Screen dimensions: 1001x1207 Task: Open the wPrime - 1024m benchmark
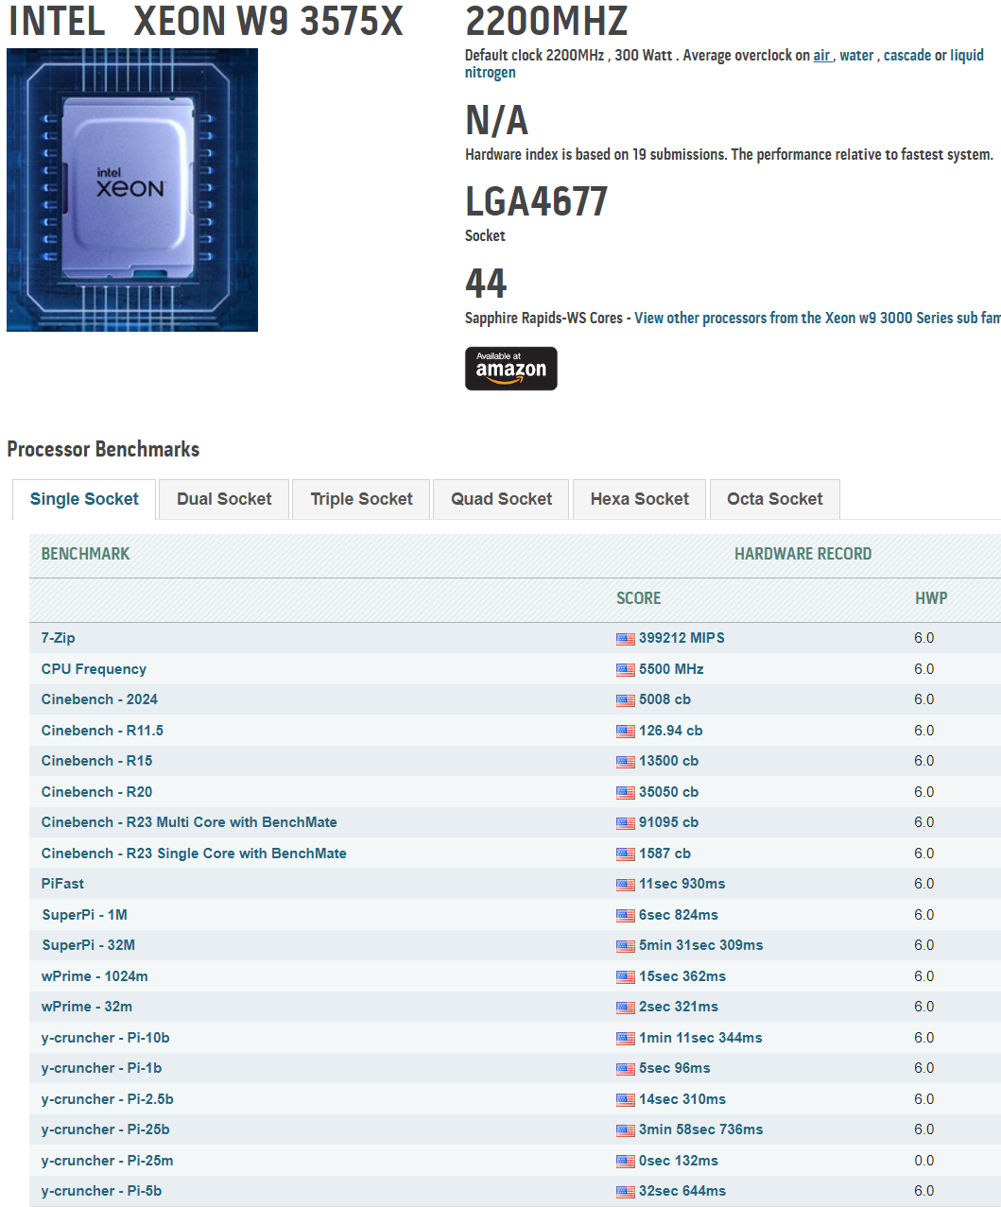tap(95, 976)
